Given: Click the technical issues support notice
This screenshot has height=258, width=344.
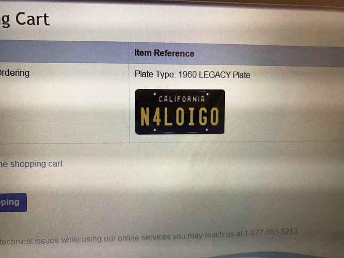Looking at the screenshot, I should (x=148, y=236).
